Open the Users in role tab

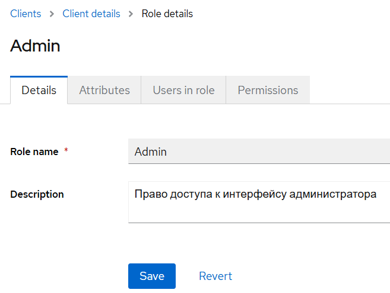[x=183, y=91]
